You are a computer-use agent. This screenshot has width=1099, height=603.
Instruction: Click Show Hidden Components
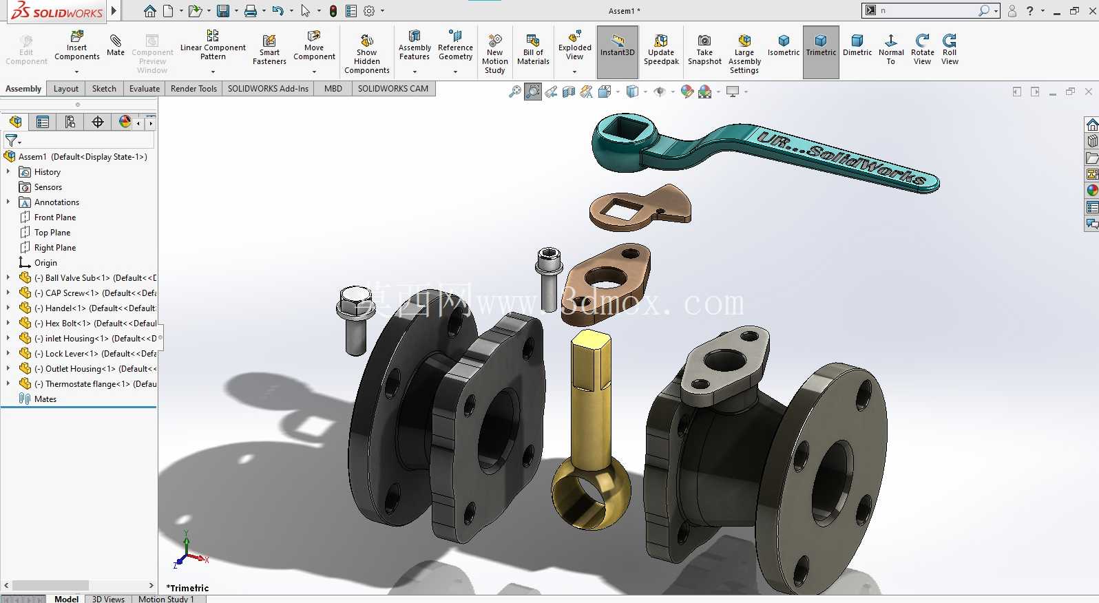tap(367, 54)
